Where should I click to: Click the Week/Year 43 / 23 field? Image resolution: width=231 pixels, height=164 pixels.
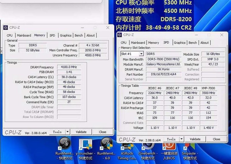(213, 64)
